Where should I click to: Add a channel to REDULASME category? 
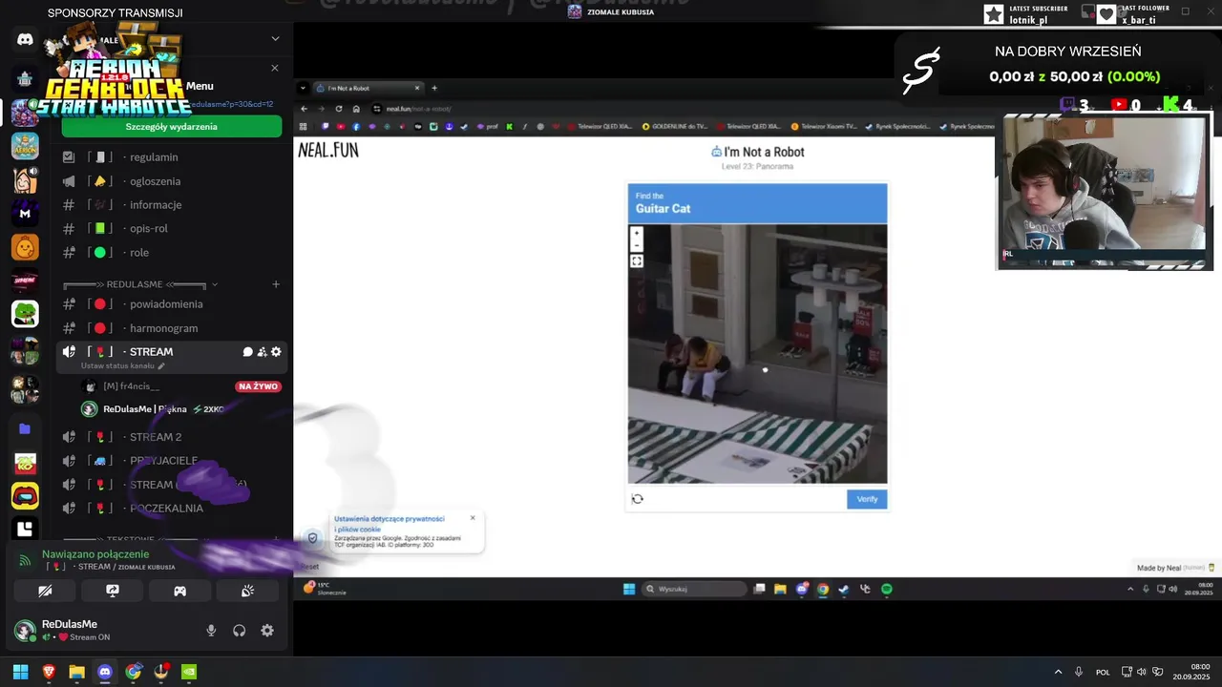click(x=276, y=284)
